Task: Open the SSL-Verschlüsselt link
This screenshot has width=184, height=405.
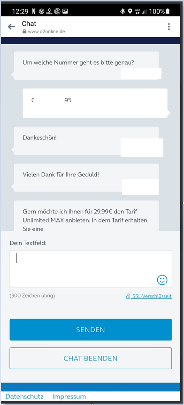Action: click(x=149, y=296)
